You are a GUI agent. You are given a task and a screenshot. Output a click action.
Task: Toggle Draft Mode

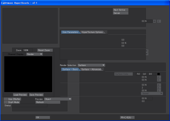pyautogui.click(x=12, y=102)
